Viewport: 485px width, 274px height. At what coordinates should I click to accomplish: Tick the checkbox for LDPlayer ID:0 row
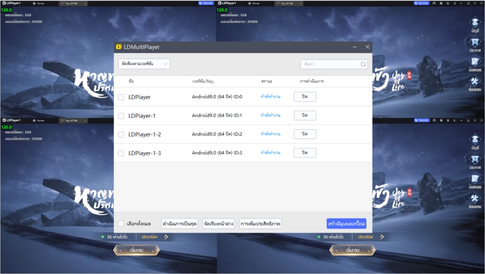(x=121, y=97)
